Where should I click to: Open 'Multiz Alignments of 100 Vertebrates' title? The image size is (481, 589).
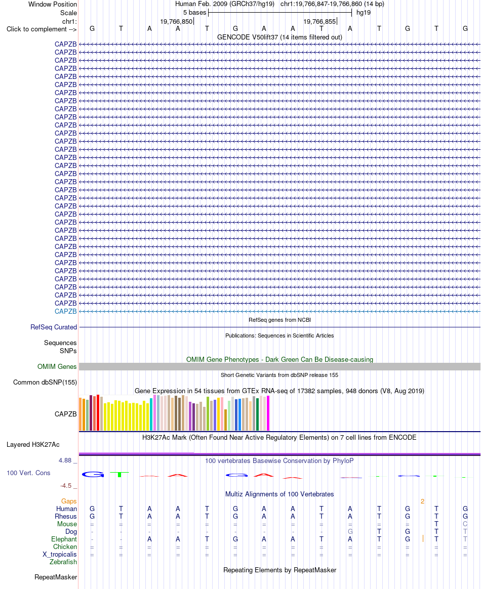(x=279, y=494)
